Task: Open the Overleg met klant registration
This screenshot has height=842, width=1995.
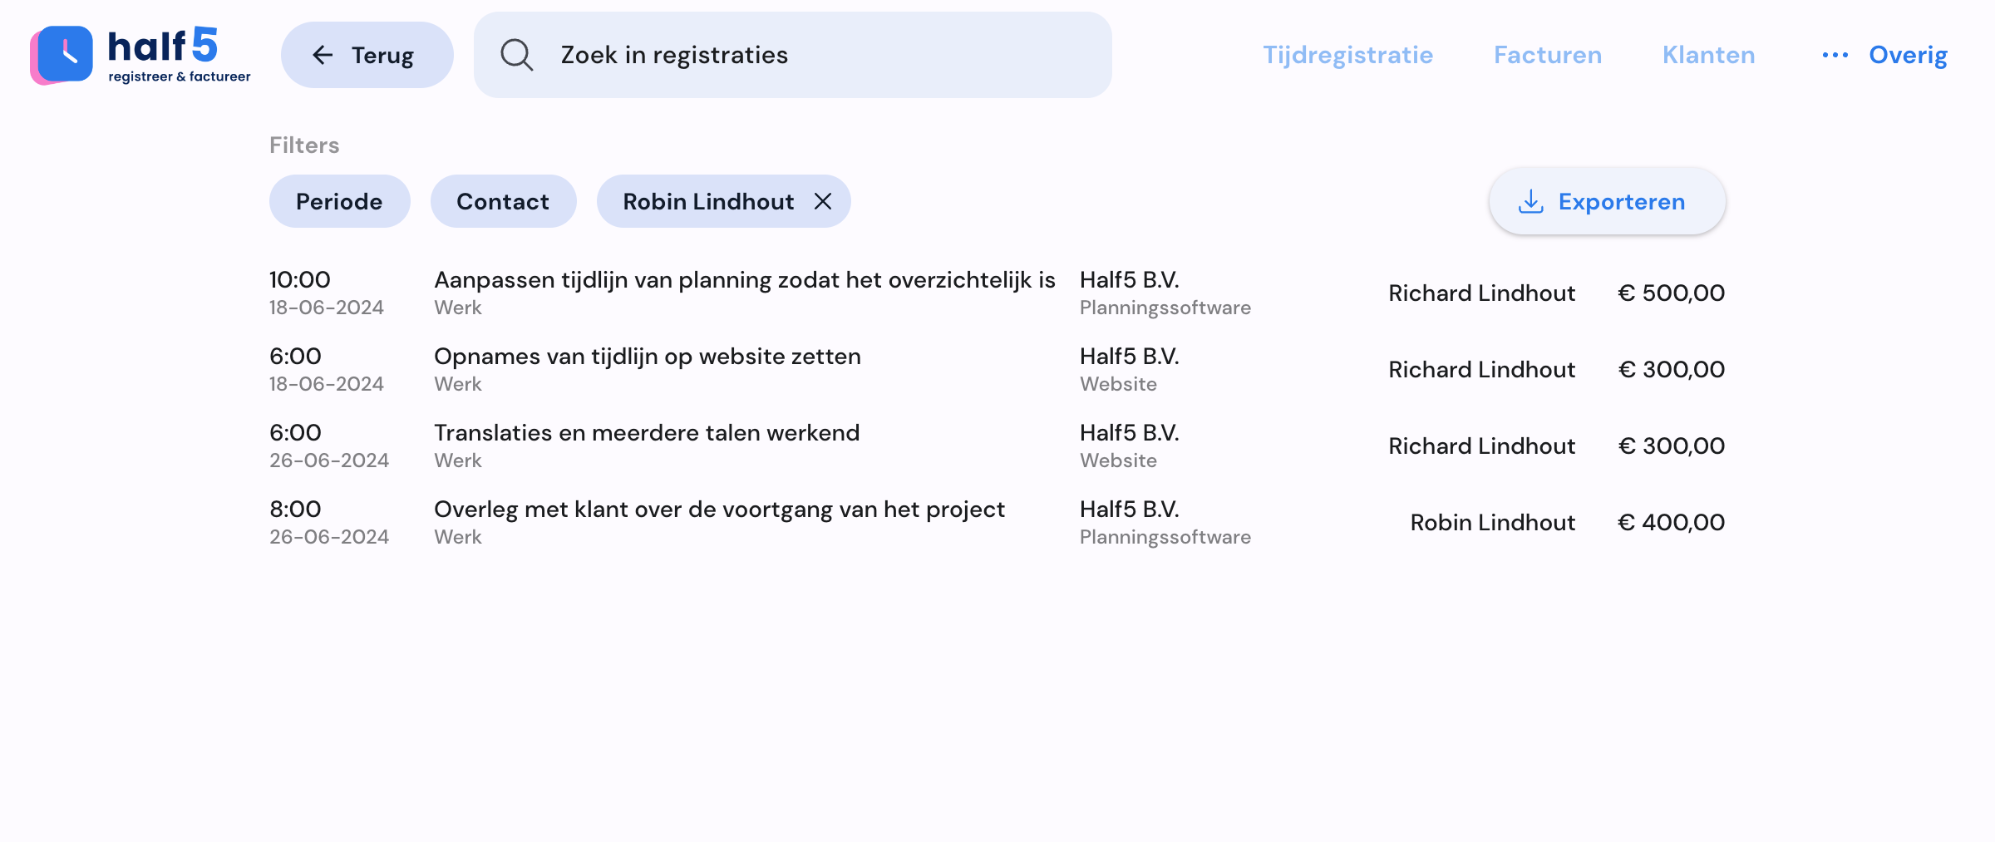Action: pyautogui.click(x=997, y=522)
